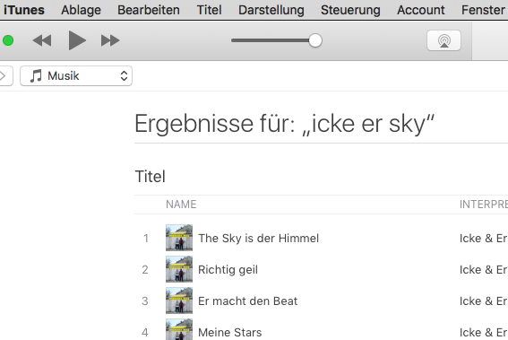Click the volume slider knob
The image size is (508, 340).
(315, 40)
